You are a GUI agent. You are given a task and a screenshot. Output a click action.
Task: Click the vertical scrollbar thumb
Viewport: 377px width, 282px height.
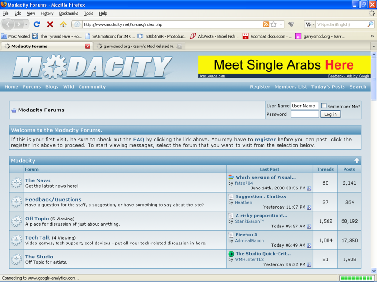point(374,78)
